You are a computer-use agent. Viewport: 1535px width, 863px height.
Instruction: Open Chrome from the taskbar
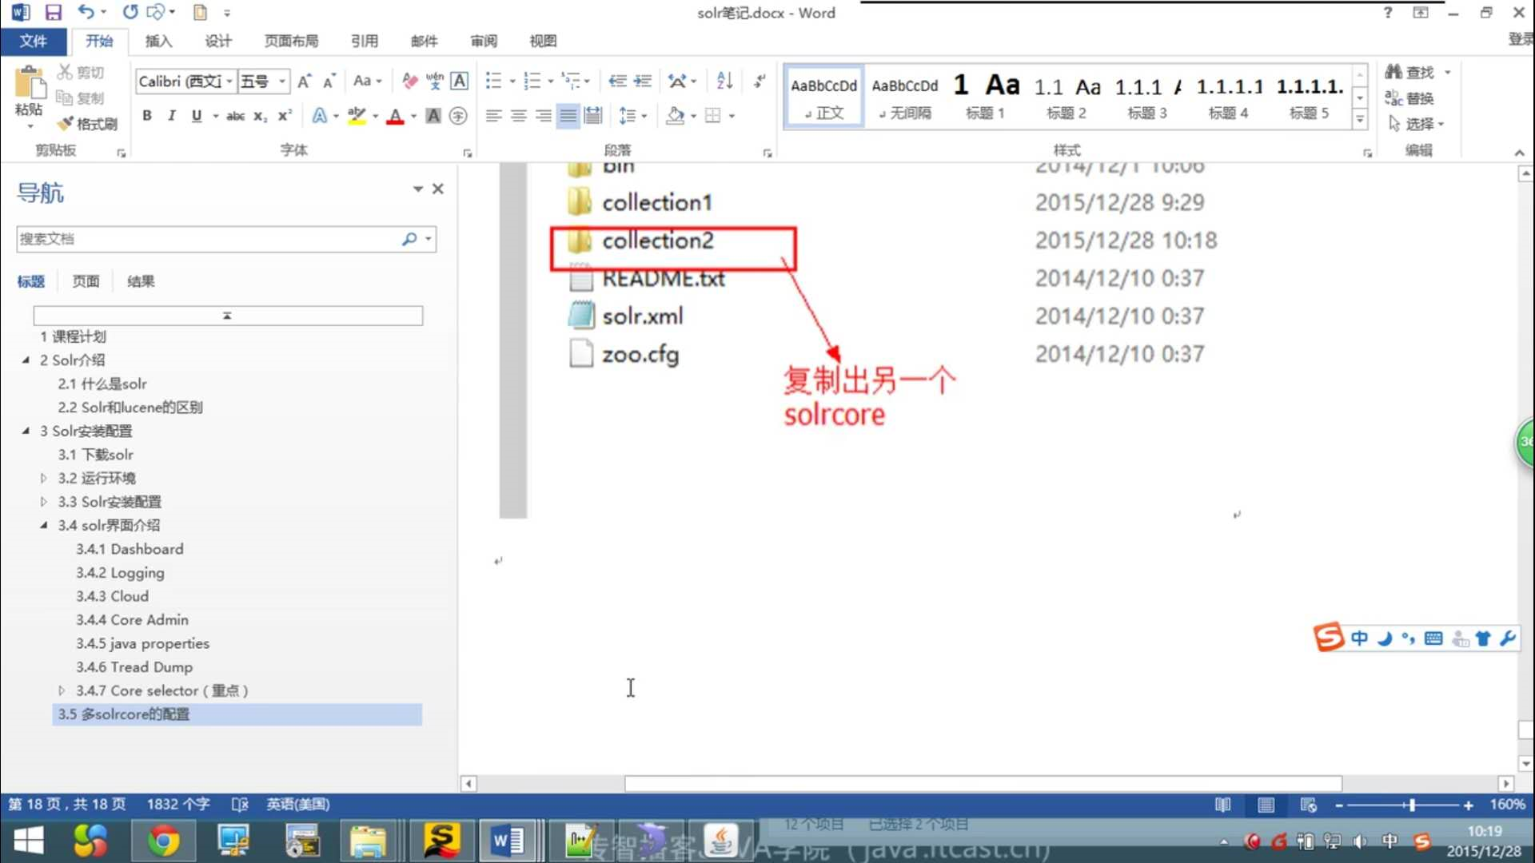pyautogui.click(x=163, y=841)
